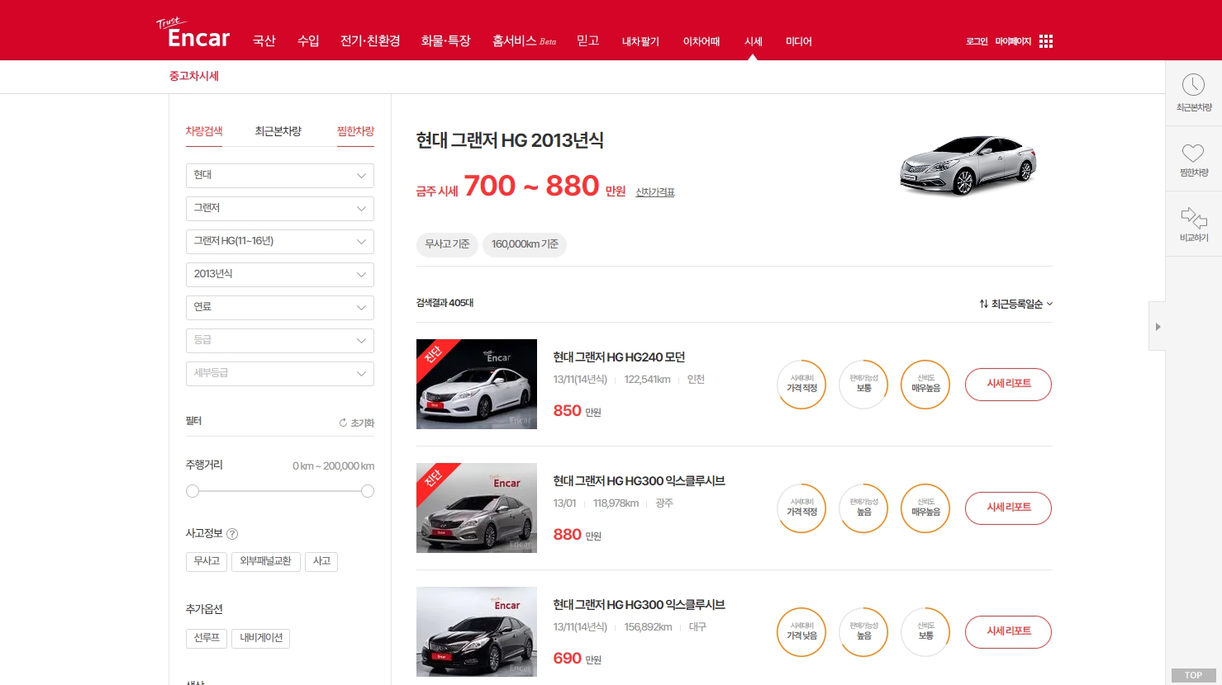Open 수입 in top navigation
This screenshot has height=685, width=1222.
click(x=308, y=41)
